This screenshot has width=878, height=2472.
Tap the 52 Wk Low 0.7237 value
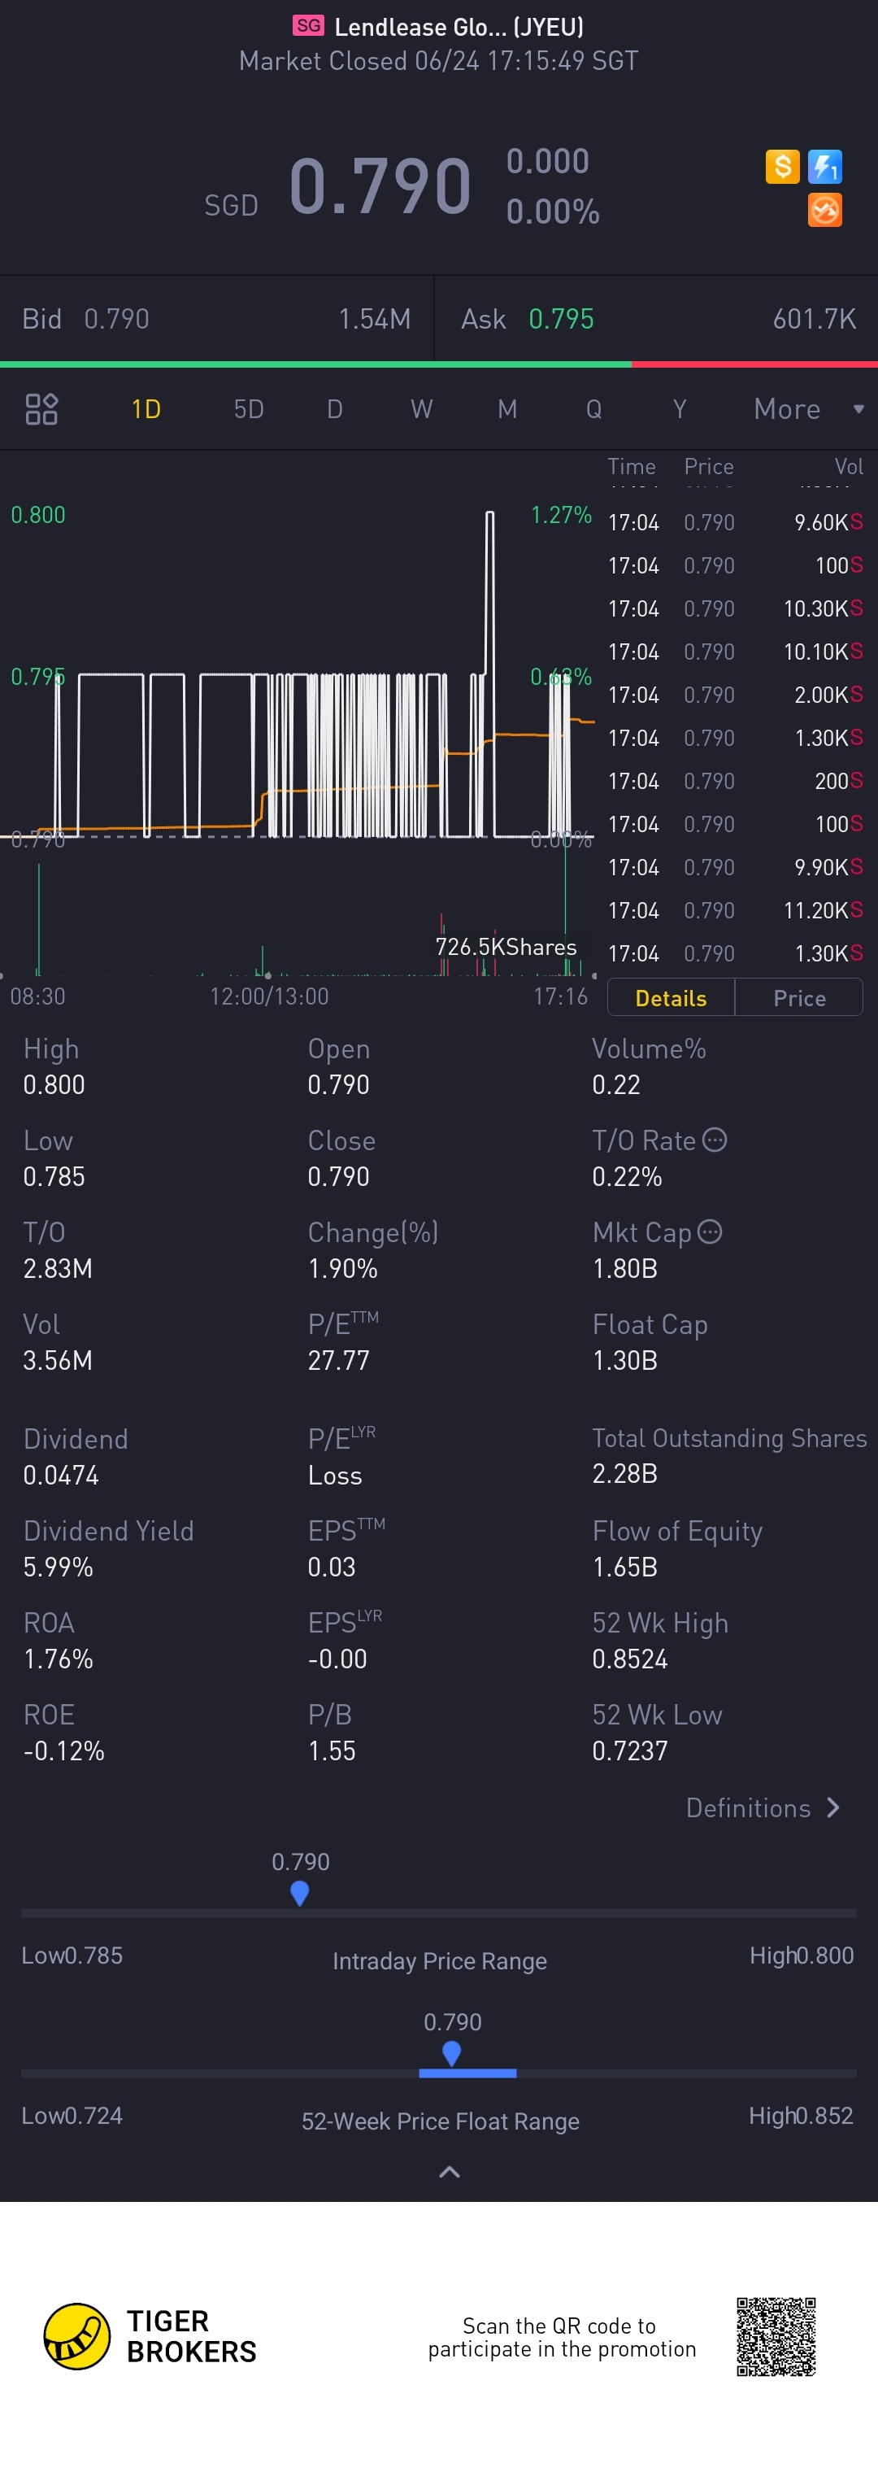[x=629, y=1751]
